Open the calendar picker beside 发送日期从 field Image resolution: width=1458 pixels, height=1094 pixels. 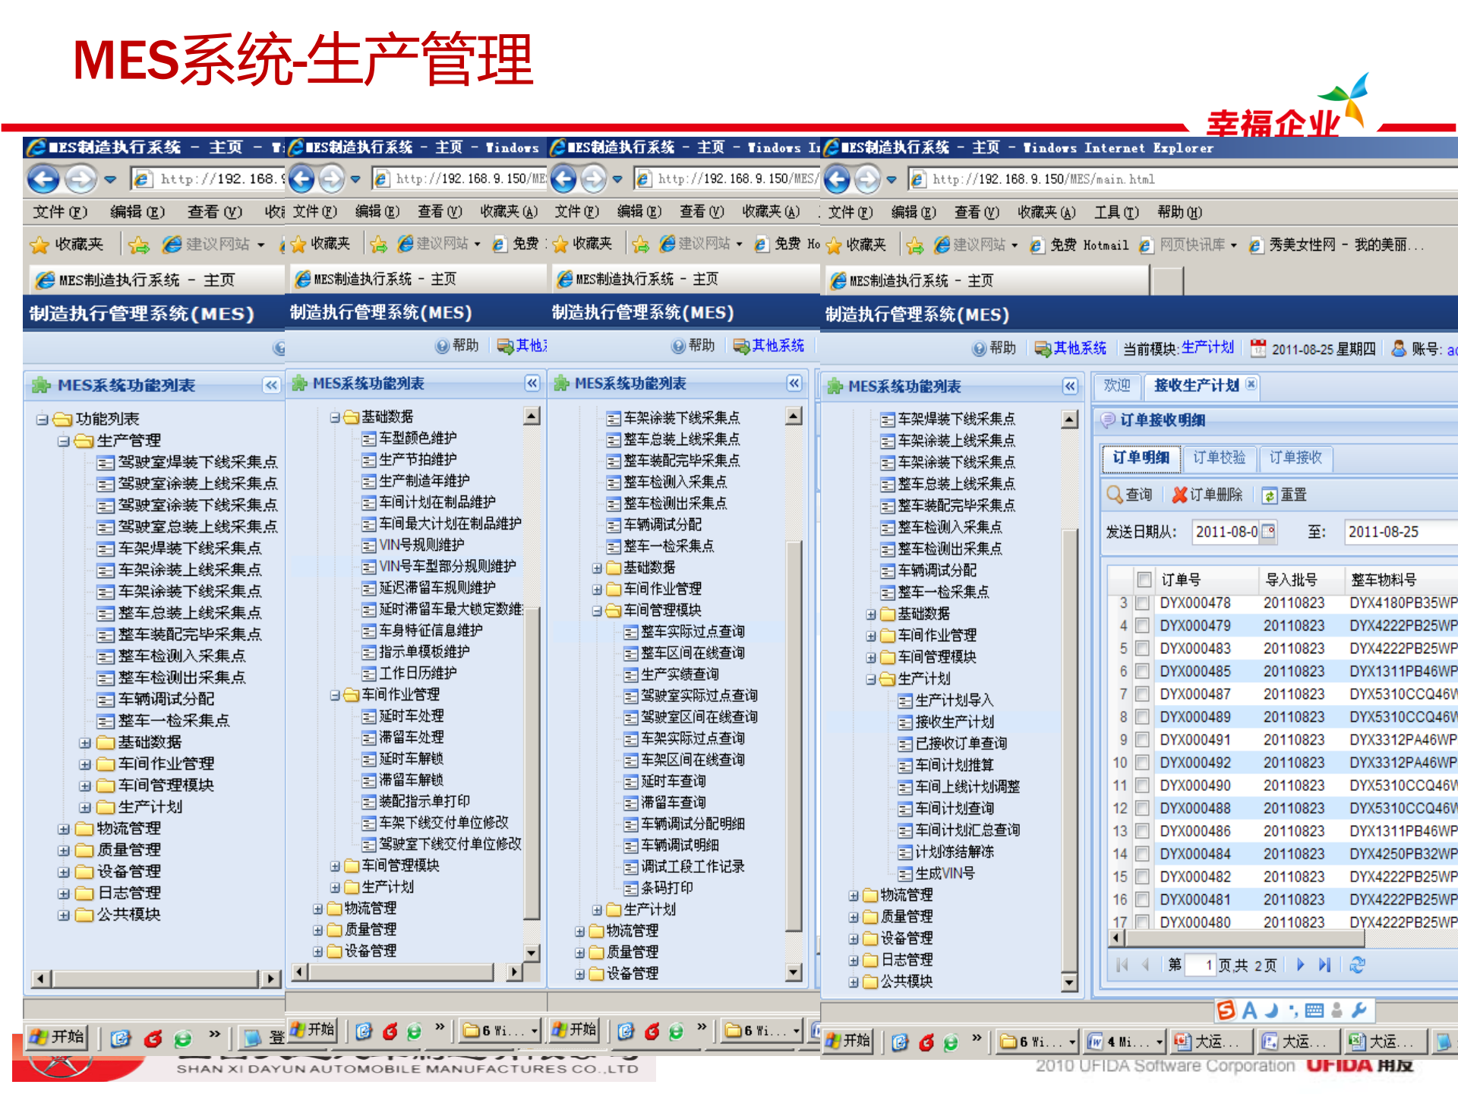1267,532
